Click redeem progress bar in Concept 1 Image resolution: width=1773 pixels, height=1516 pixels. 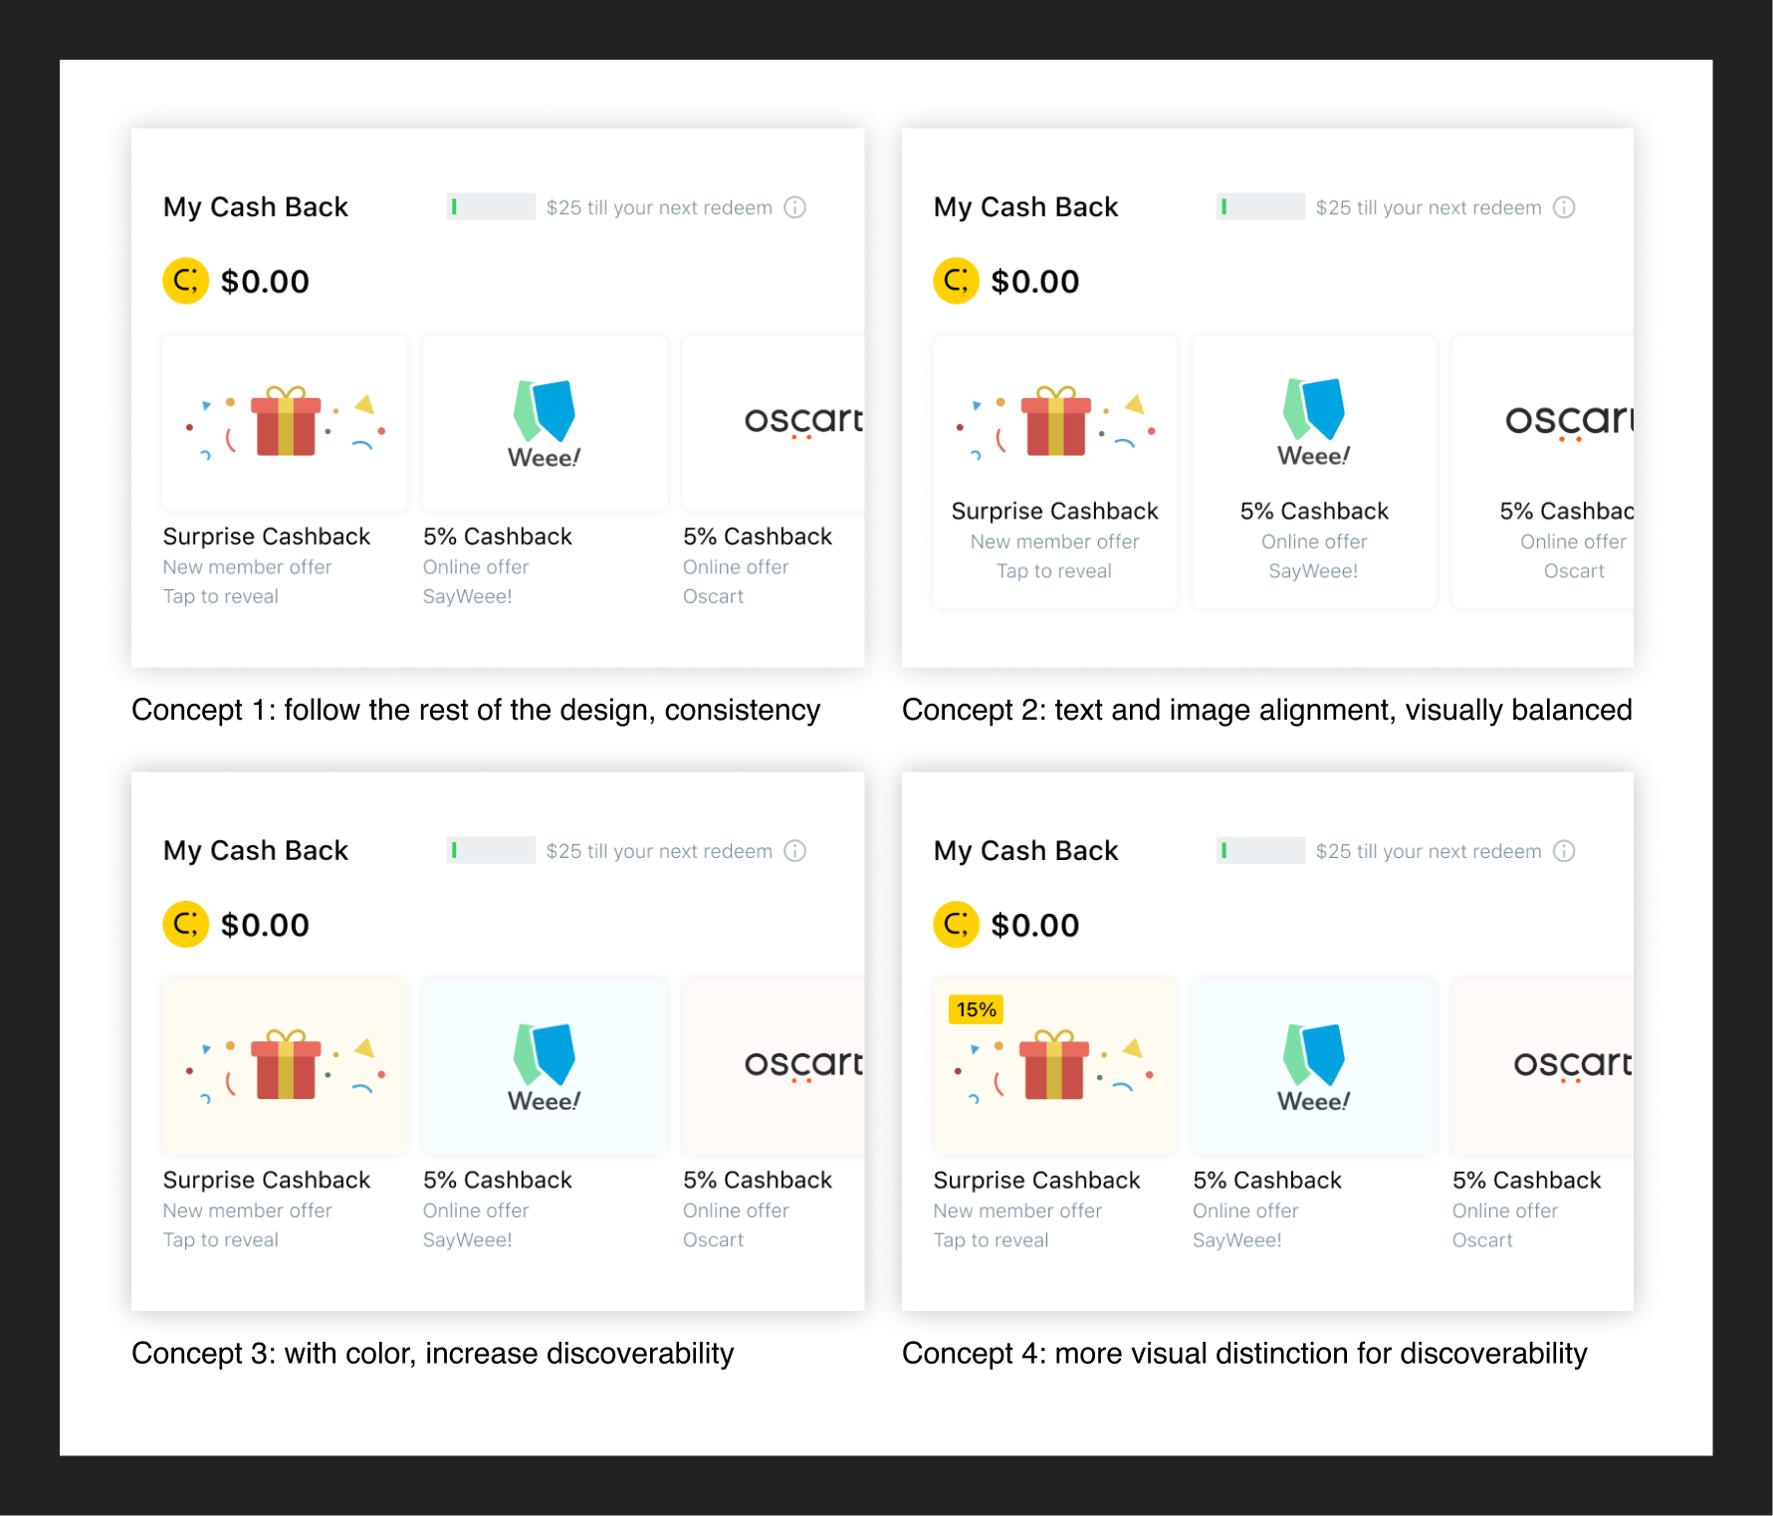(492, 207)
